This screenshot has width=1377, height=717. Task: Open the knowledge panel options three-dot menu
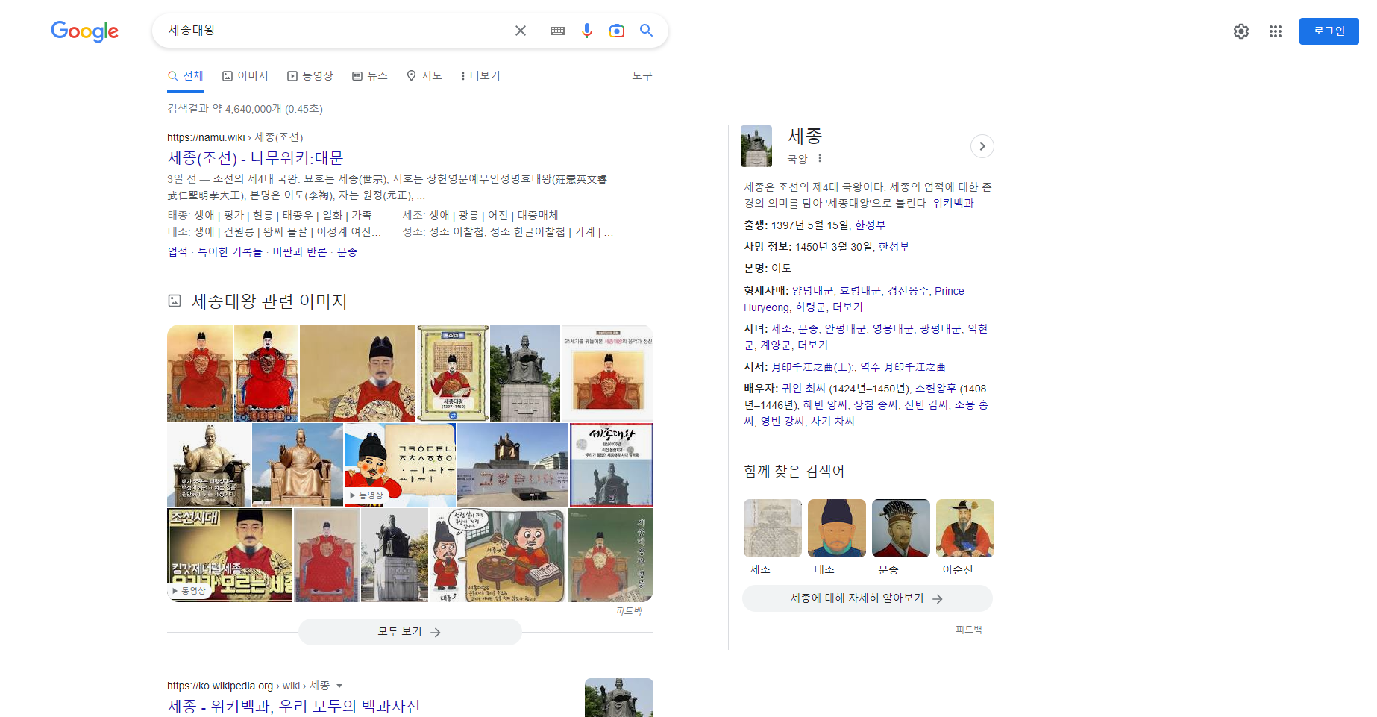tap(820, 158)
